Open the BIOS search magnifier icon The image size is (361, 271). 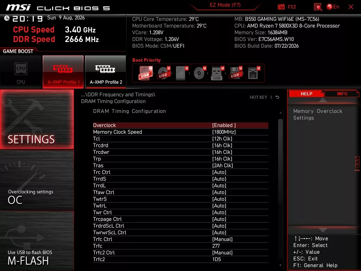click(318, 7)
